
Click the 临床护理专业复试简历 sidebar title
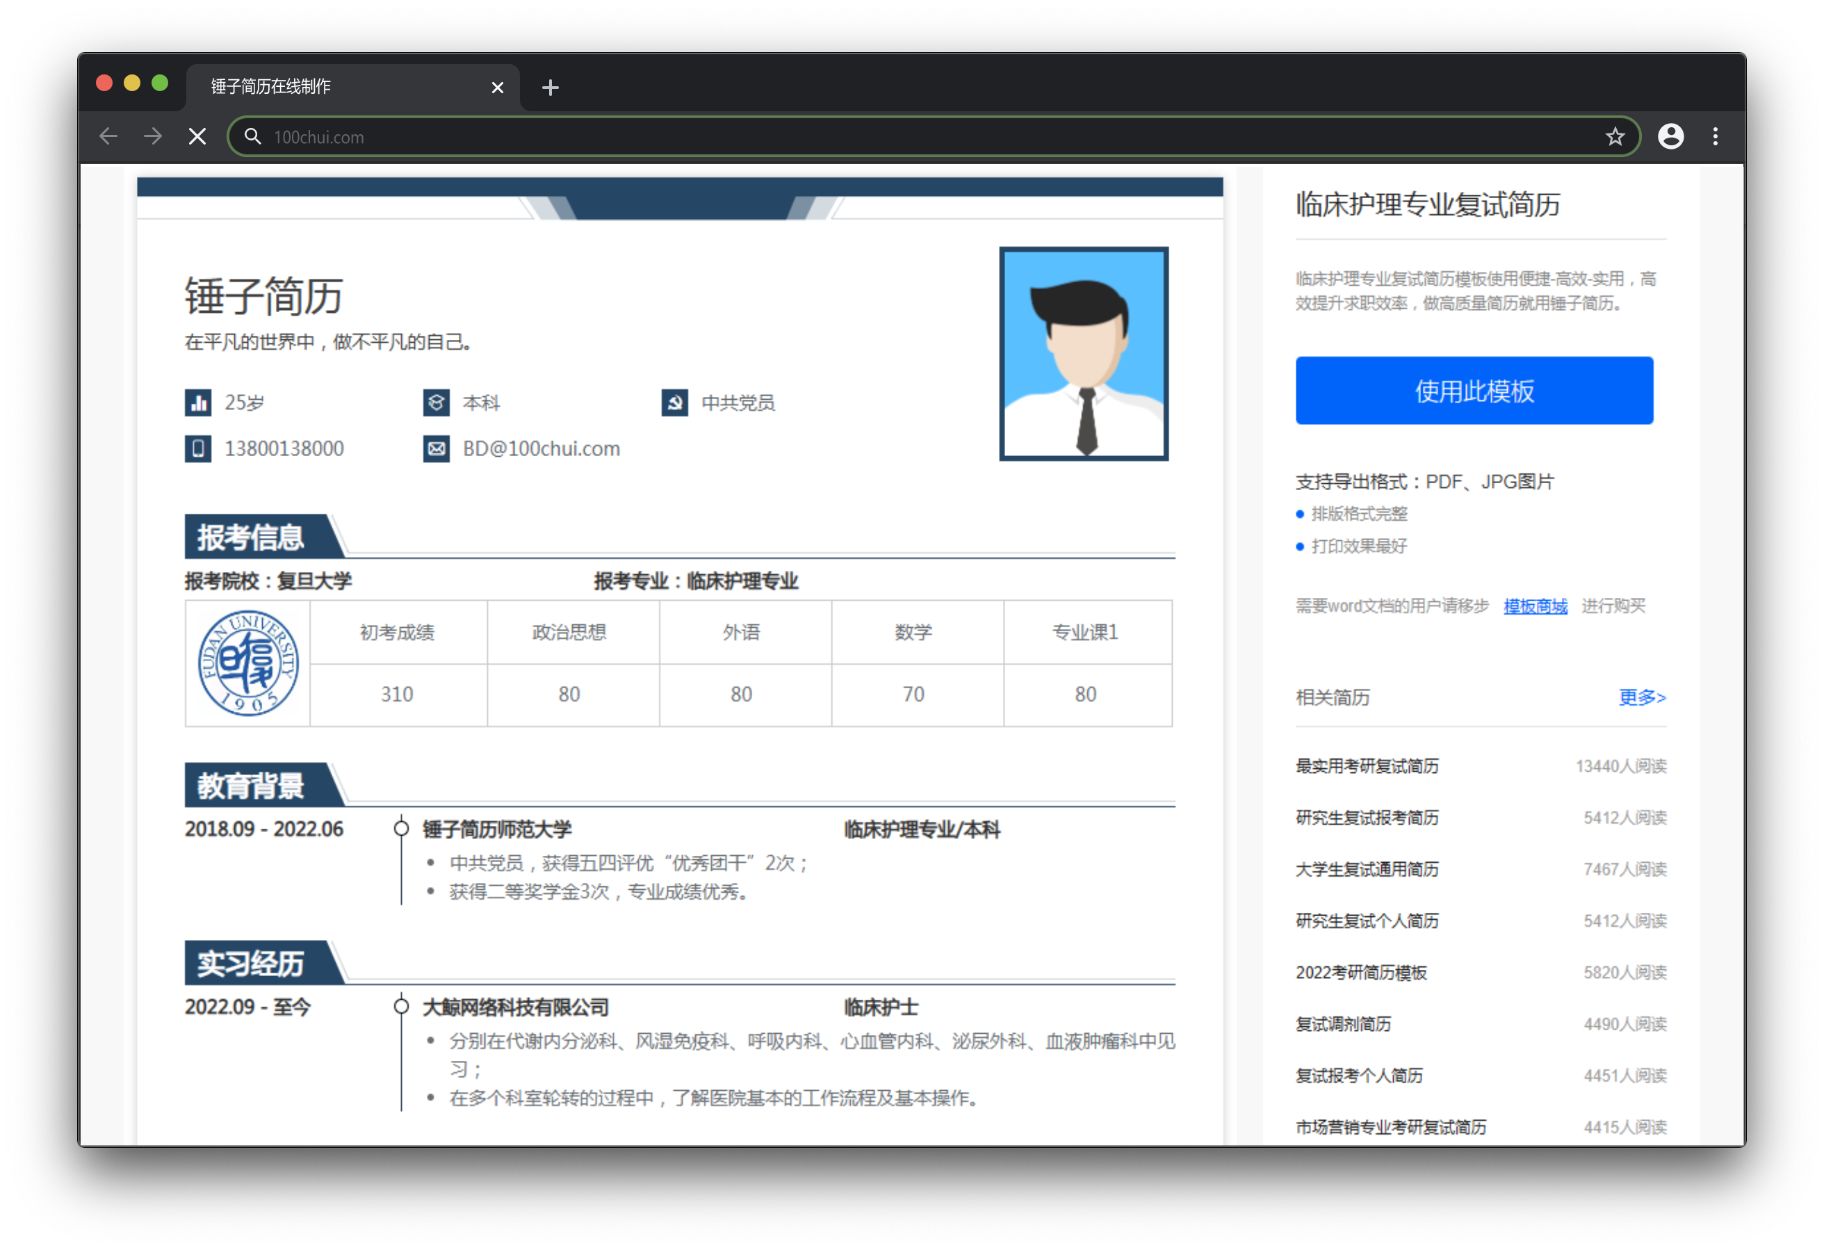[1428, 204]
